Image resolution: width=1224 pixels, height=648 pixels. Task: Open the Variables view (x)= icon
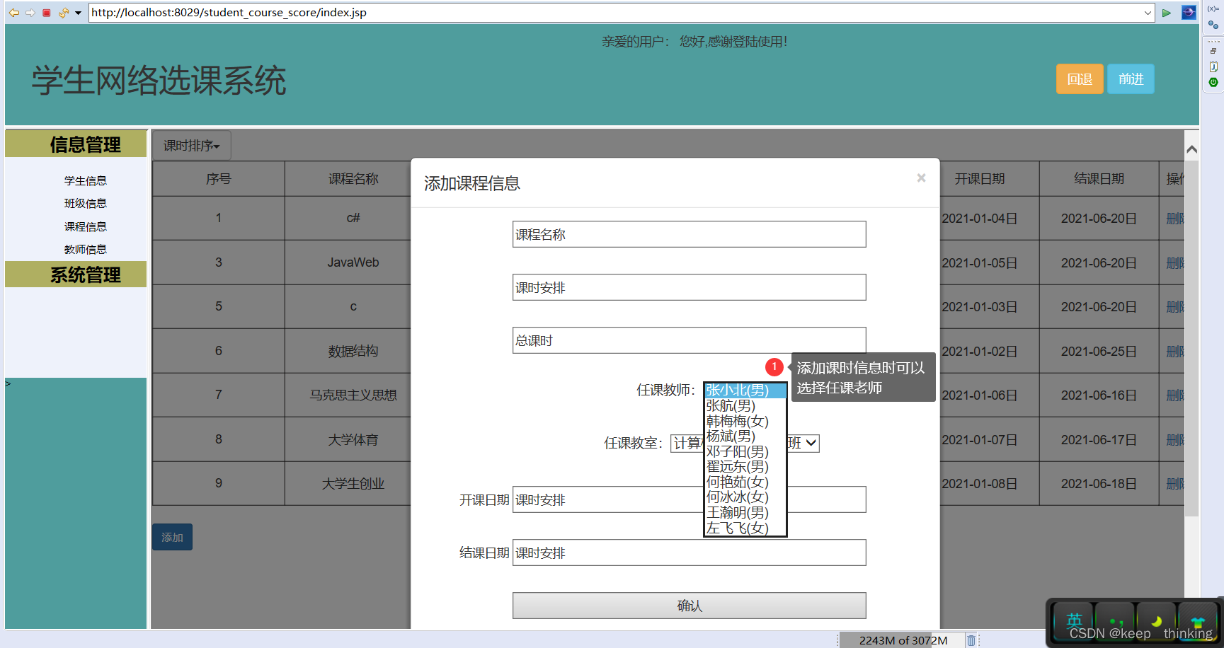pyautogui.click(x=1213, y=8)
